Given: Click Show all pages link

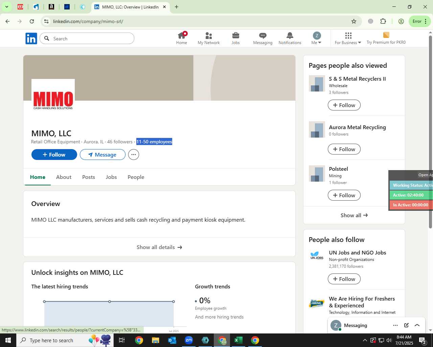Looking at the screenshot, I should tap(354, 215).
